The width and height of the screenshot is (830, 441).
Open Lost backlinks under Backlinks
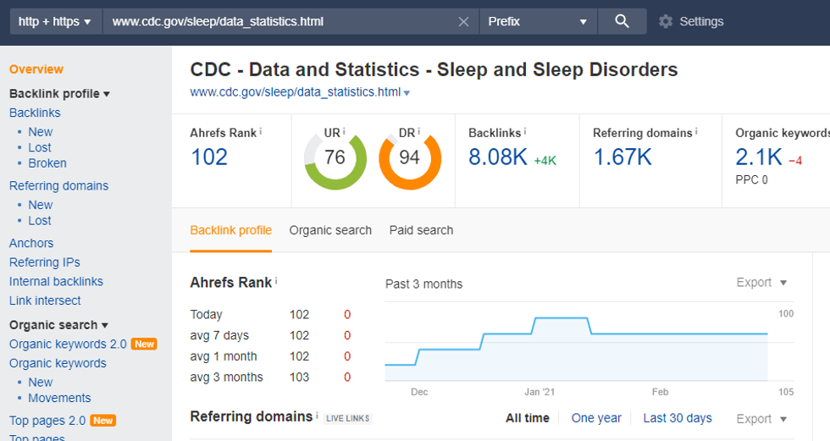40,147
